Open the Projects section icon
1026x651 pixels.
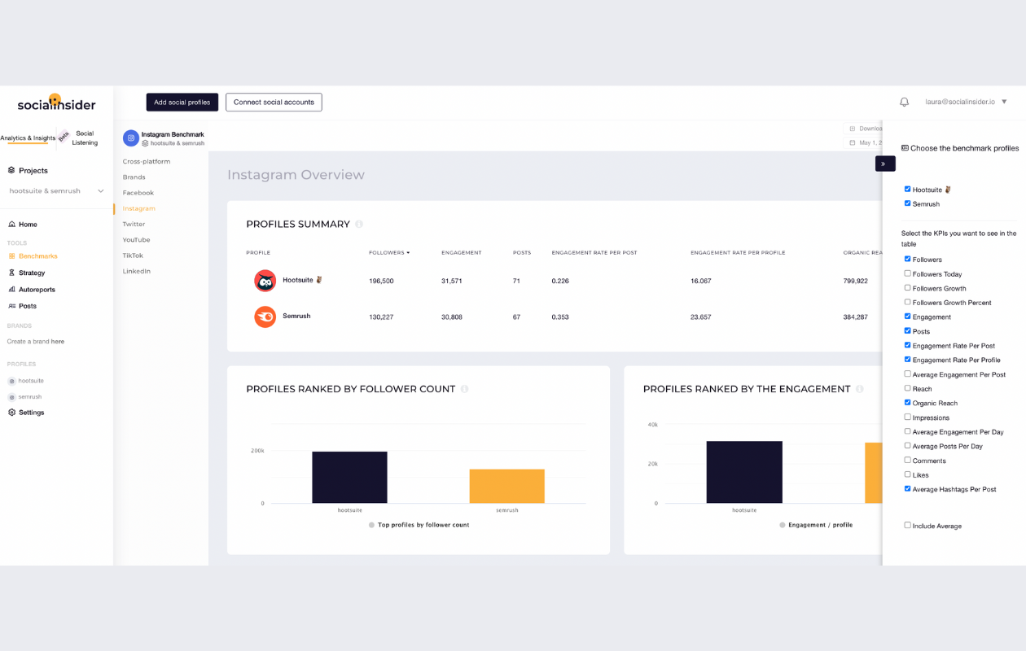coord(11,170)
